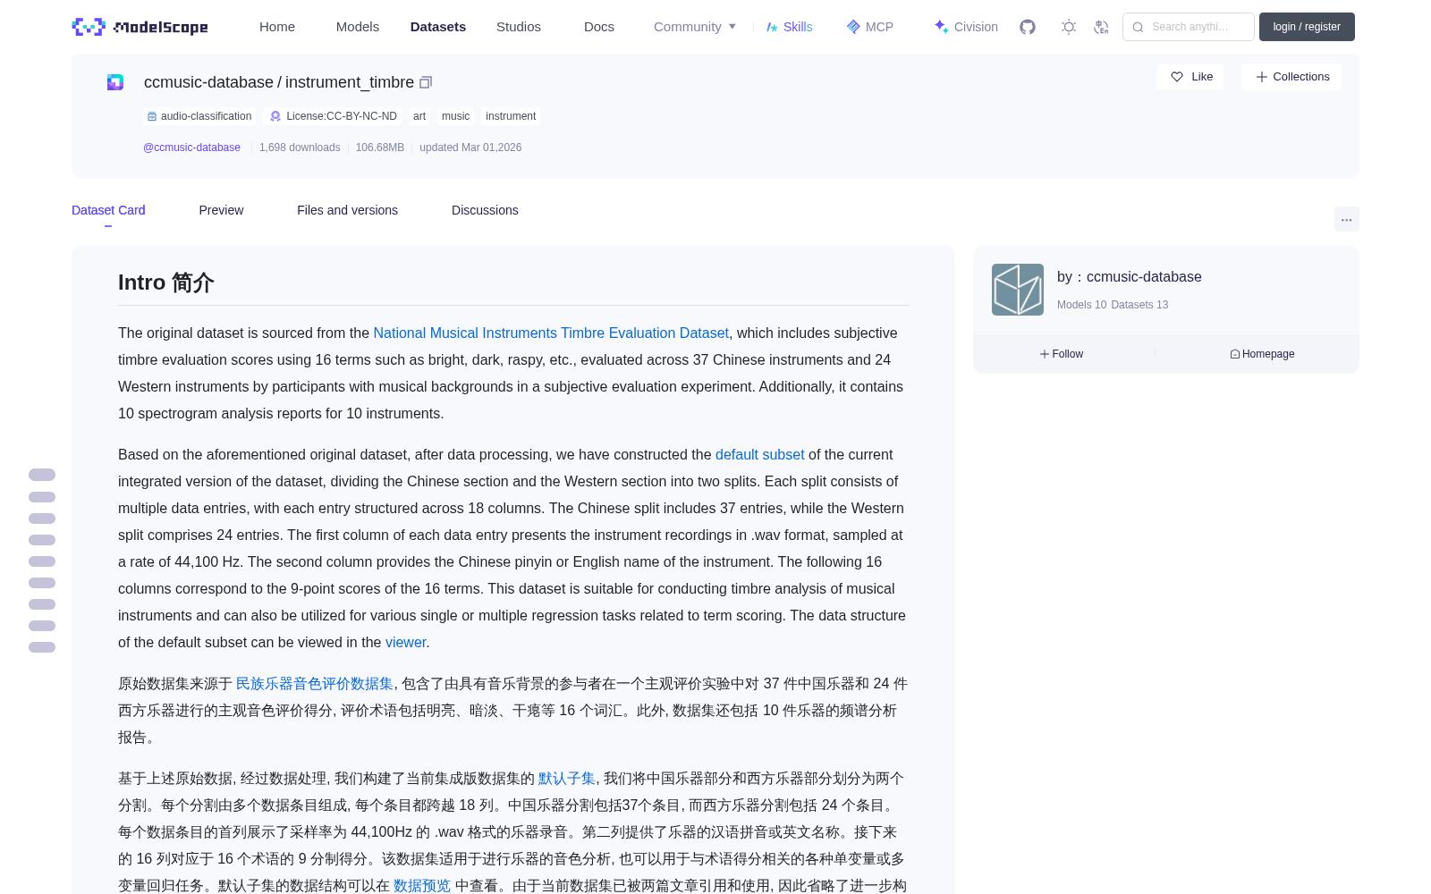This screenshot has height=894, width=1431.
Task: Open the Docs menu item
Action: 599,27
